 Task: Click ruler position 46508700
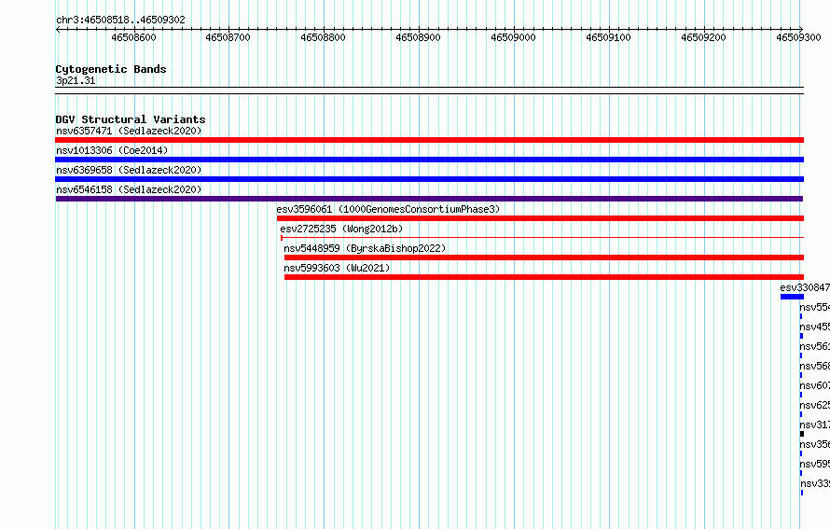pos(228,37)
